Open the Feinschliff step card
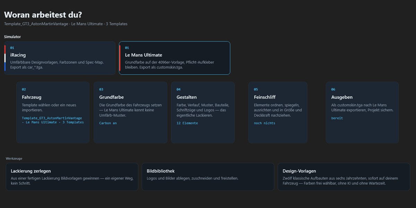 pyautogui.click(x=278, y=112)
